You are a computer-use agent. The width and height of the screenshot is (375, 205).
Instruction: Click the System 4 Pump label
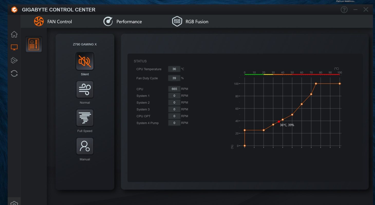point(147,123)
